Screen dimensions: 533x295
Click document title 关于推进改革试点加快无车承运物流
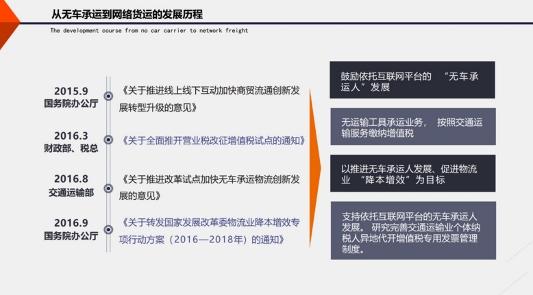210,188
